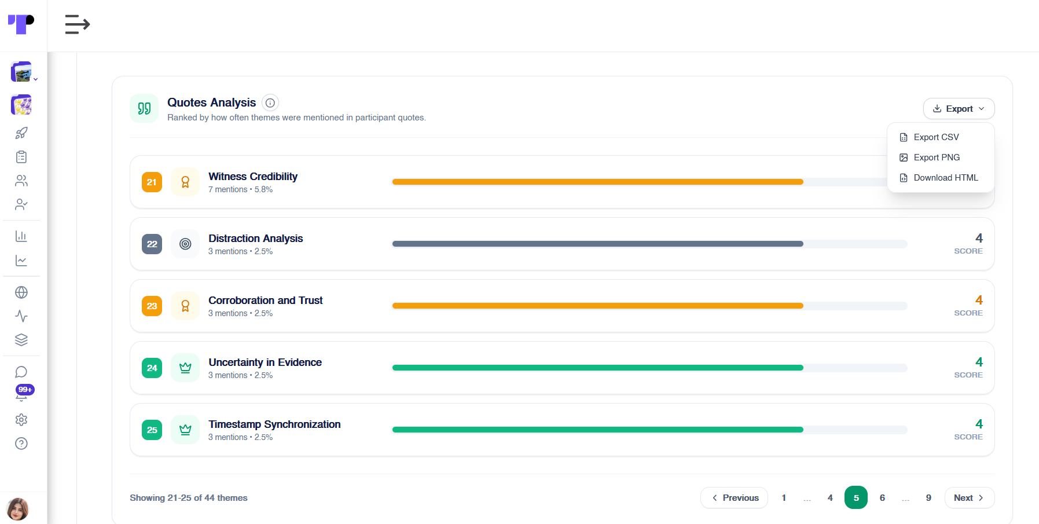
Task: Open the chat bubble icon in sidebar
Action: click(21, 372)
